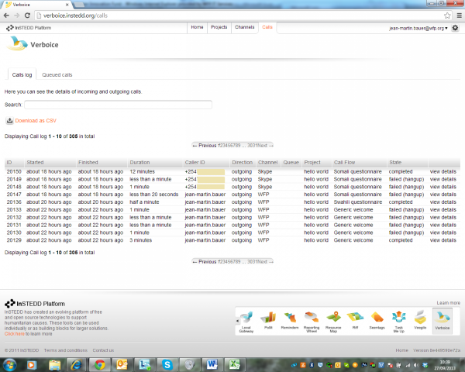Screen dimensions: 465x372
Task: Open Reporting Wheel tool in footer
Action: tap(312, 322)
